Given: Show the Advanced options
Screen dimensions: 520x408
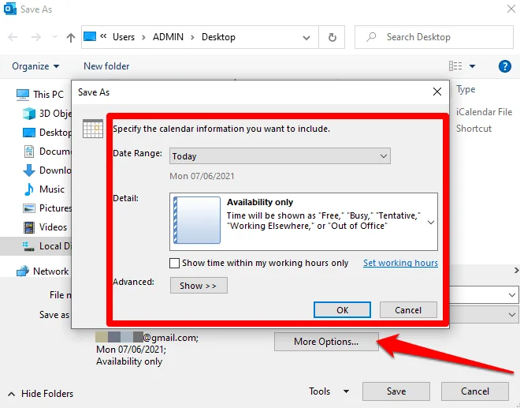Looking at the screenshot, I should (199, 286).
